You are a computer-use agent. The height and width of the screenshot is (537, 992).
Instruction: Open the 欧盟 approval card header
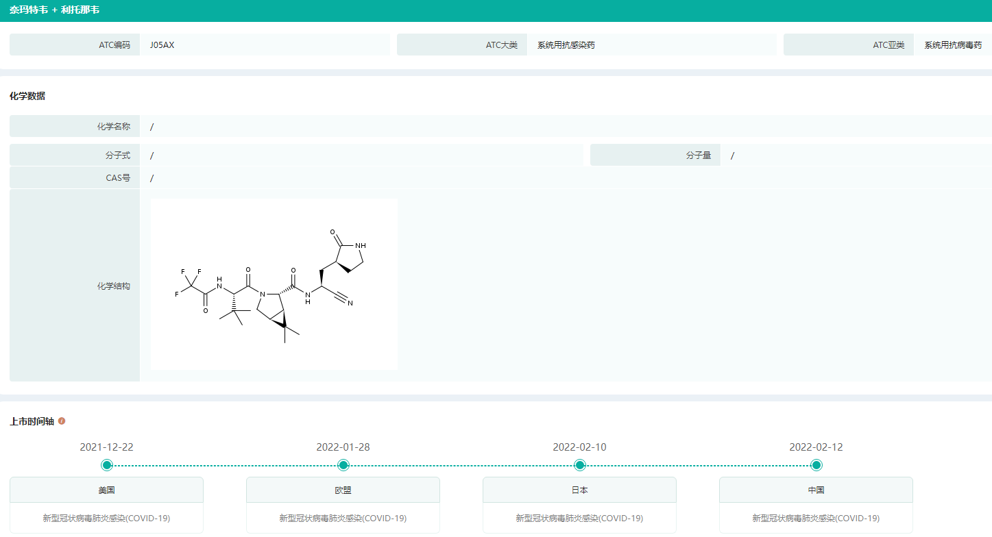343,490
